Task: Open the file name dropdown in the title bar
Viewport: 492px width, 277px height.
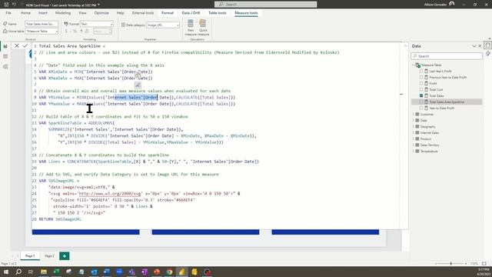Action: click(x=99, y=5)
